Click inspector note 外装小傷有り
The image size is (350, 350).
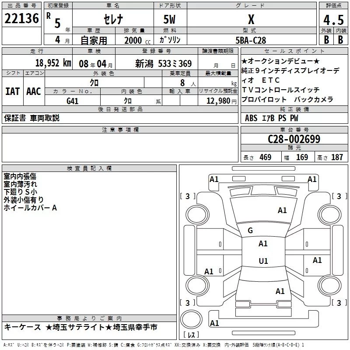24,200
